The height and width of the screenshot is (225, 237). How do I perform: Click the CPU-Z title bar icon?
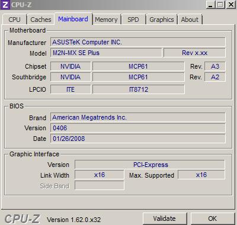click(5, 5)
